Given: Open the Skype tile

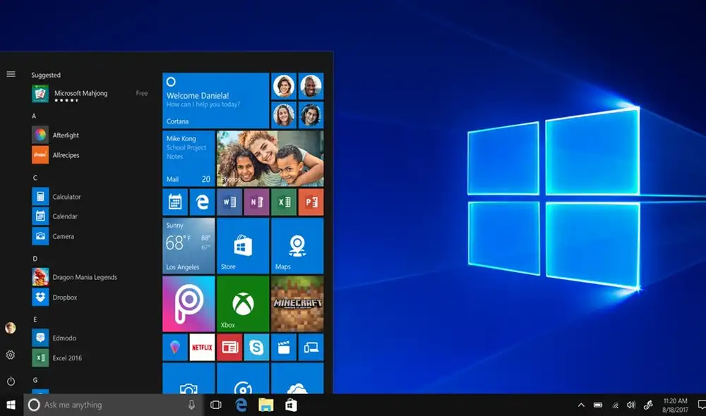Looking at the screenshot, I should (256, 347).
